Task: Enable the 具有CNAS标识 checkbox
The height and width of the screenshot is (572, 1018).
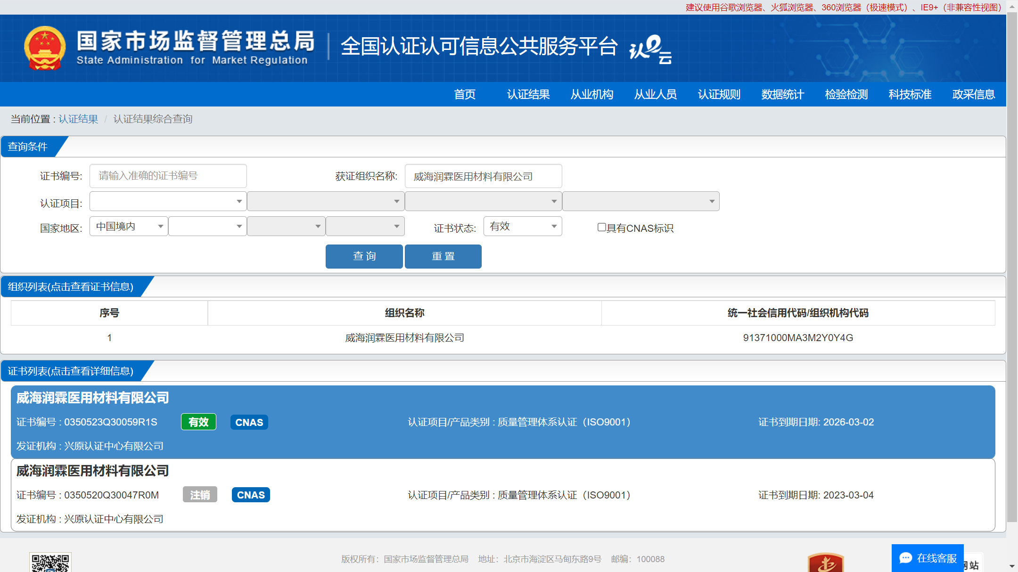Action: click(x=602, y=228)
